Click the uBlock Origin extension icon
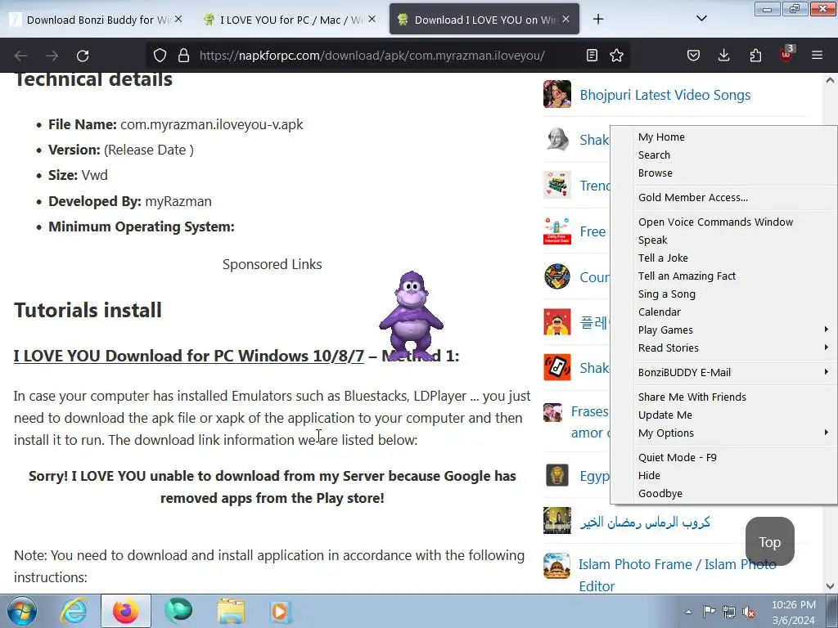Viewport: 838px width, 628px height. [x=786, y=55]
